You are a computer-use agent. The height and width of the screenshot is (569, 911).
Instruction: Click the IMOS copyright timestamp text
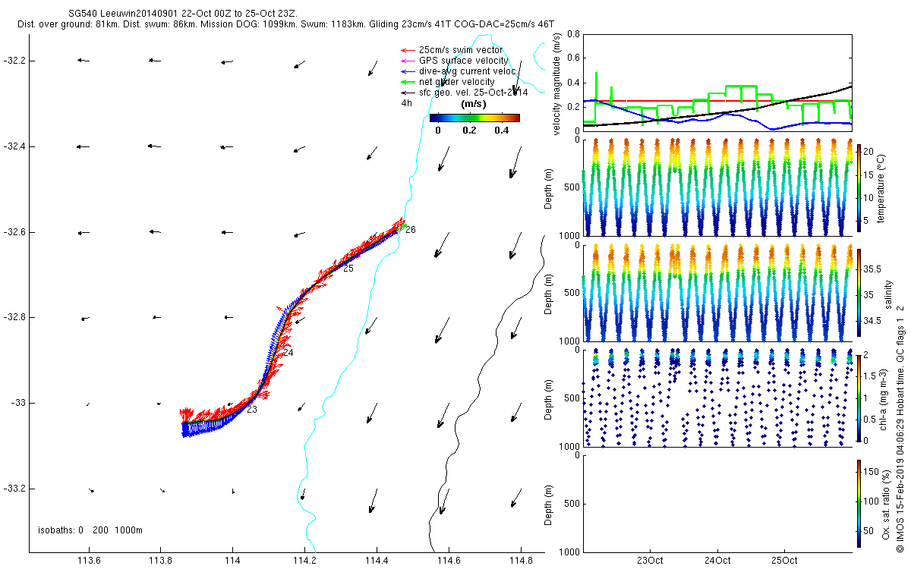point(900,428)
